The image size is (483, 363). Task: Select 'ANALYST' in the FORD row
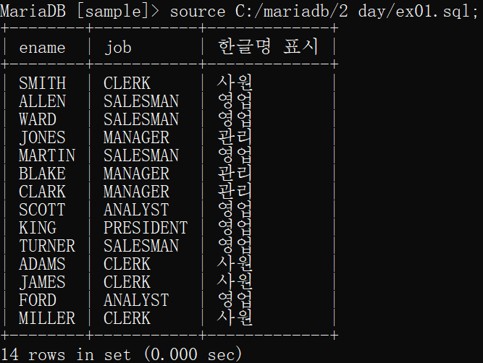(x=136, y=300)
